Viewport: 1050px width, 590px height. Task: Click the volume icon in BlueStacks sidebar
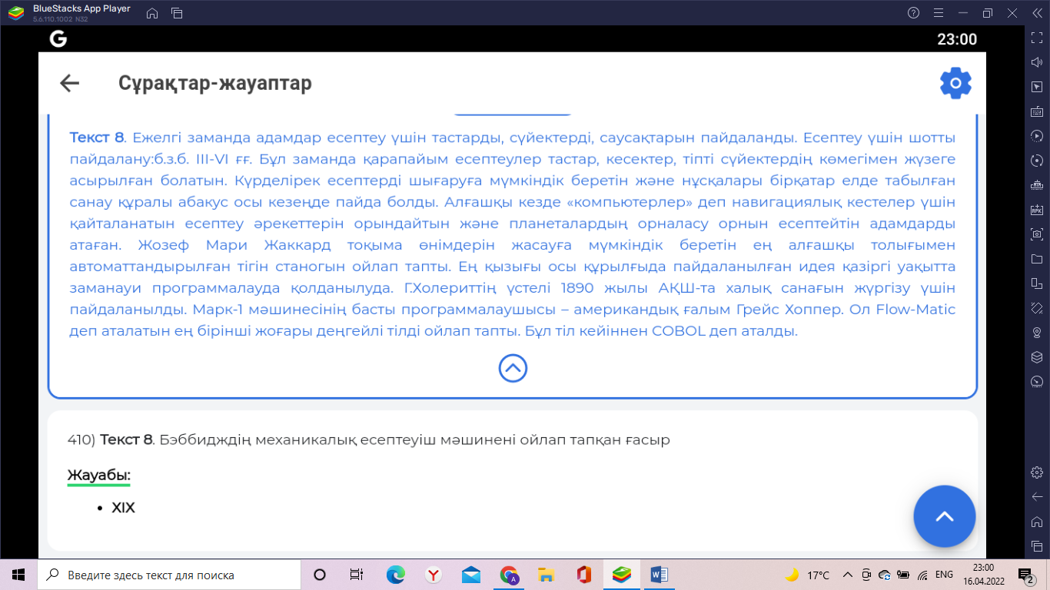1036,61
